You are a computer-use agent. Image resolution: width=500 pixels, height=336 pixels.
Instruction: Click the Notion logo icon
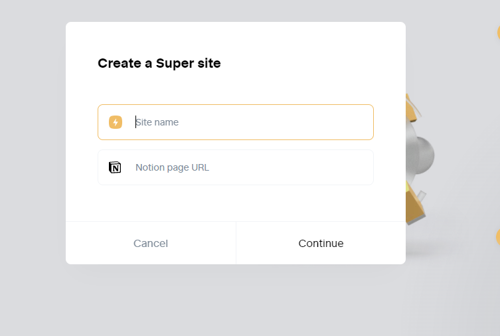(x=115, y=167)
